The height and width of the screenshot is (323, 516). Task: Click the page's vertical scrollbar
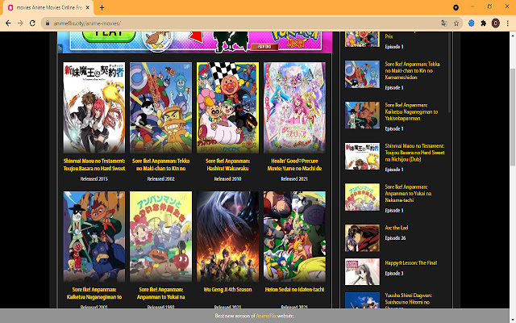tap(513, 117)
